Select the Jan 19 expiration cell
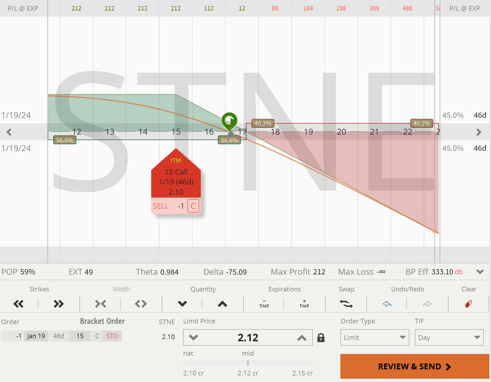Viewport: 491px width, 382px height. [36, 336]
